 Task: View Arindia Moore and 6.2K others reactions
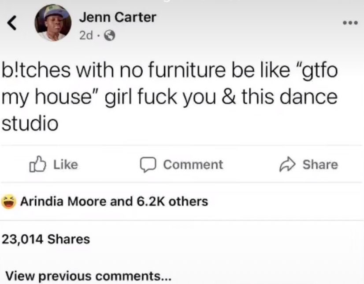click(114, 201)
